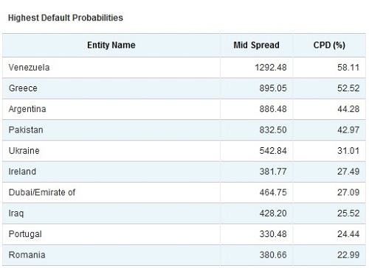The height and width of the screenshot is (268, 369).
Task: Select Ireland in the table
Action: [x=22, y=172]
